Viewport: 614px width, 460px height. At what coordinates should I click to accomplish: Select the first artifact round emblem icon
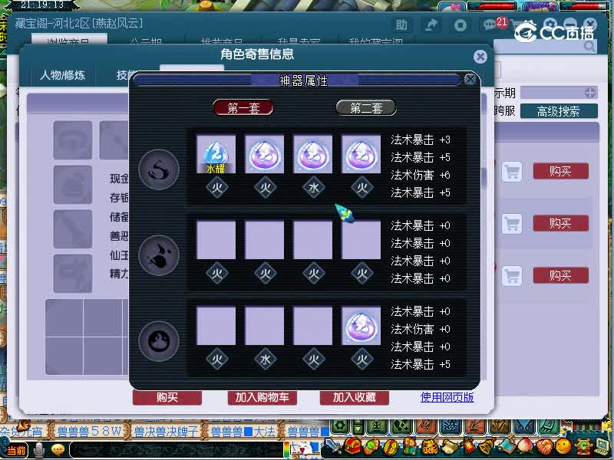159,169
